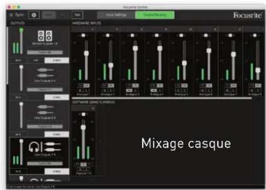
Task: Click the Analogue 2 fader handle
Action: point(111,65)
